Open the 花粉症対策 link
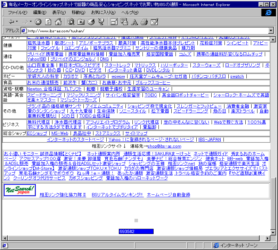The width and height of the screenshot is (278, 250). pos(211,43)
